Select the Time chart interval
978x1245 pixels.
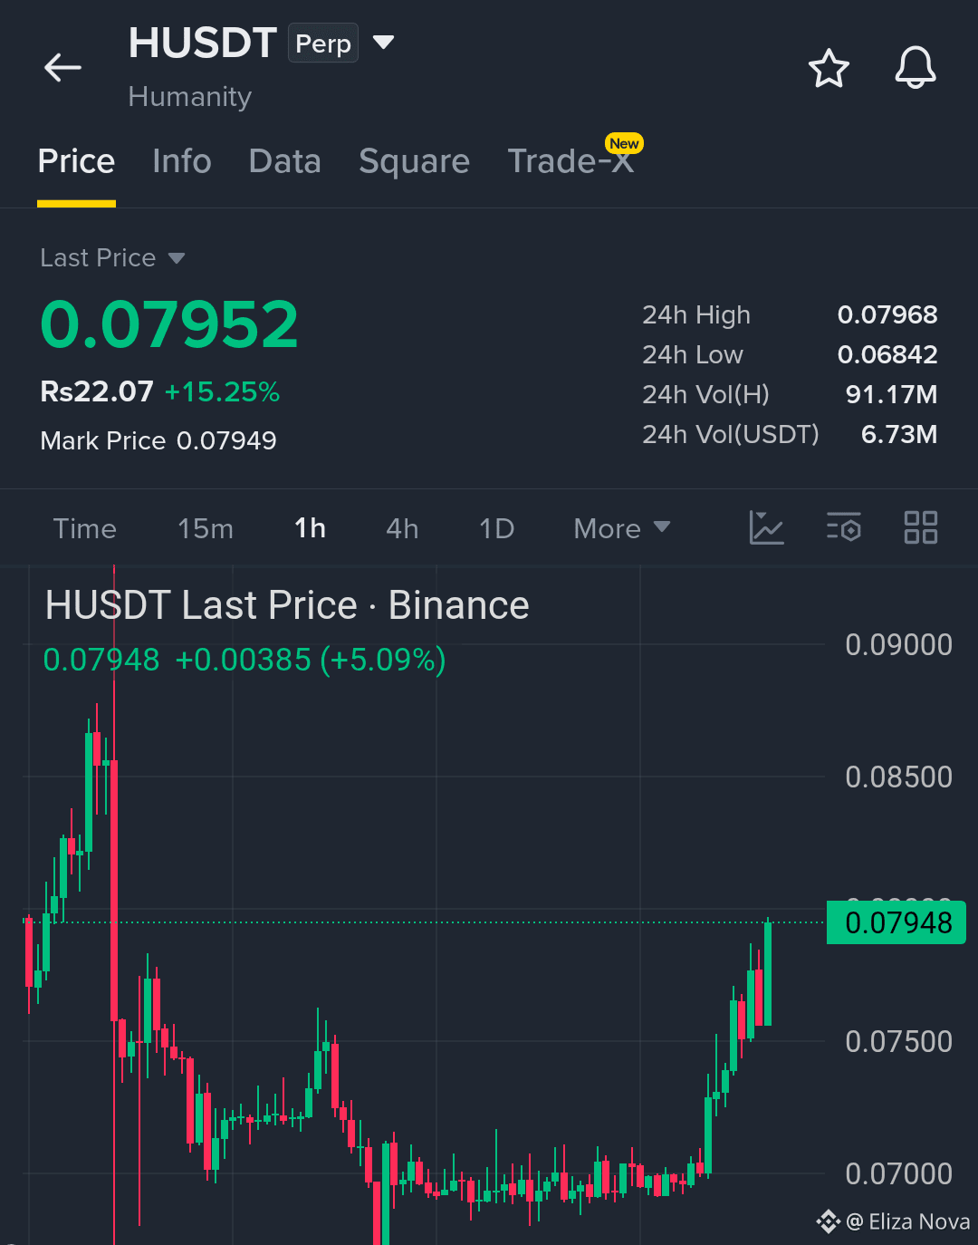(85, 528)
